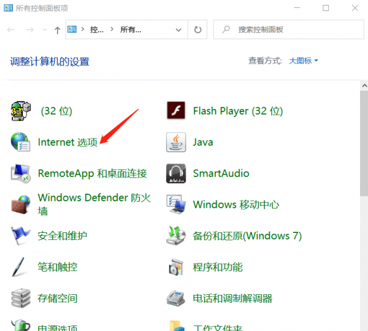This screenshot has width=368, height=331.
Task: Go back with the back arrow
Action: tap(11, 30)
